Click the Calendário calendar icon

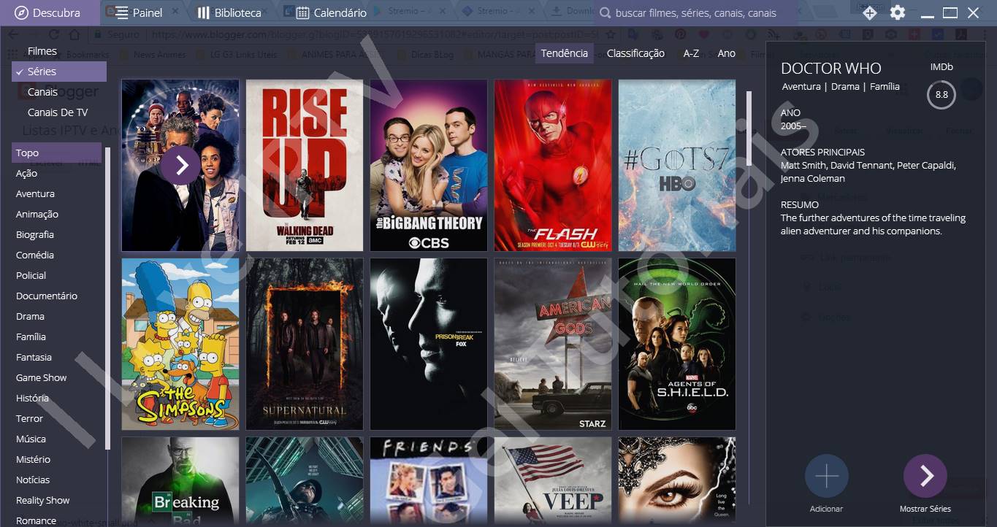[302, 12]
